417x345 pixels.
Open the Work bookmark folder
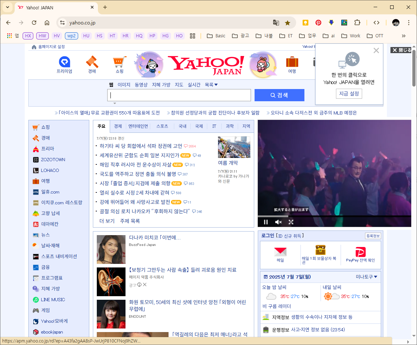point(351,36)
